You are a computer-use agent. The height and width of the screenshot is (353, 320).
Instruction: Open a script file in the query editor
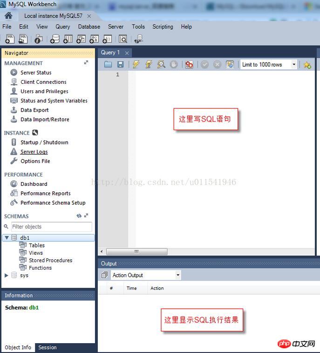coord(108,65)
